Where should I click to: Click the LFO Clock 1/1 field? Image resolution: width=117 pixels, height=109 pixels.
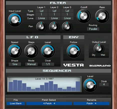click(48, 64)
